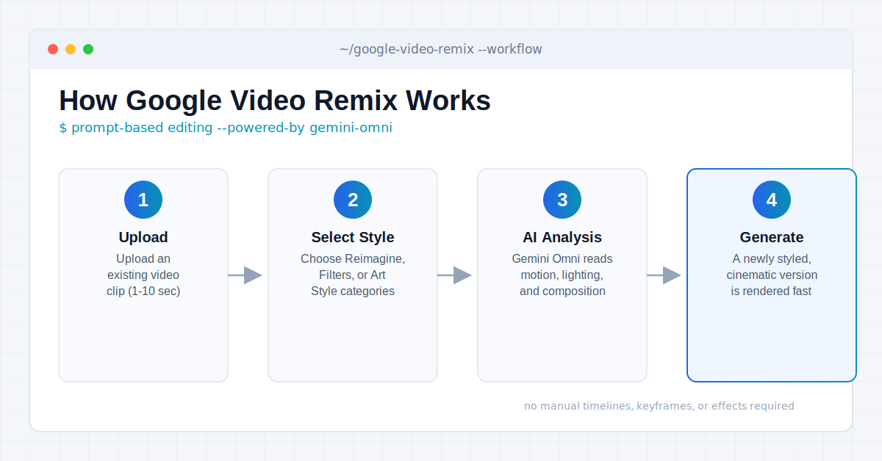Click the title "~/google-video-remix --workflow"
The width and height of the screenshot is (882, 461).
click(x=441, y=49)
